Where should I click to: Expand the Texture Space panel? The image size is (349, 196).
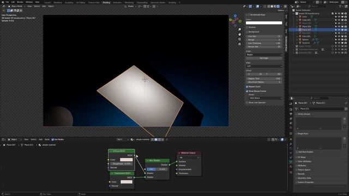coord(304,170)
